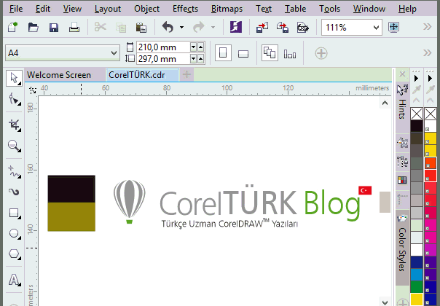
Task: Click the Redo arrow icon
Action: pos(199,27)
